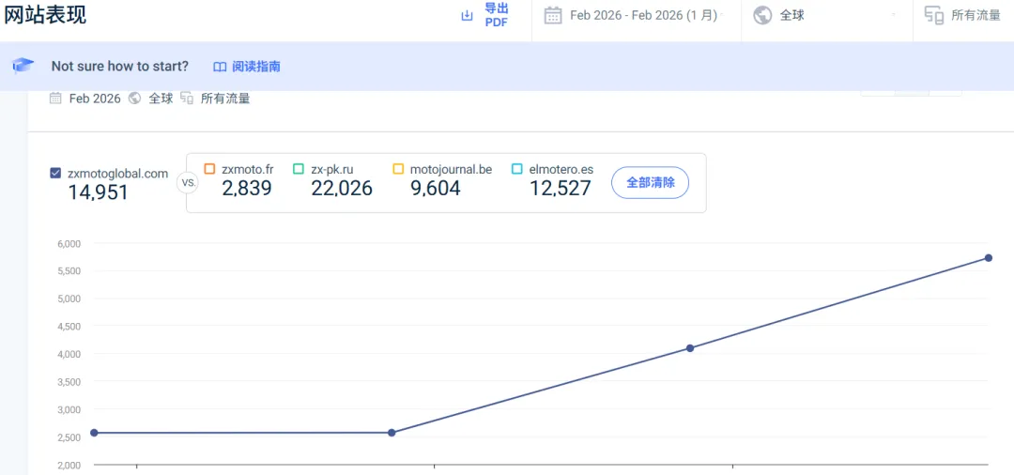Open the Feb 2026 date range dropdown
The height and width of the screenshot is (475, 1014).
[x=643, y=15]
